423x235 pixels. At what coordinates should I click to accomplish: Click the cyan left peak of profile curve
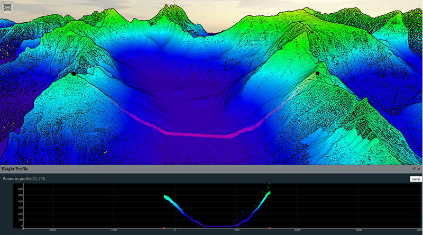click(167, 197)
